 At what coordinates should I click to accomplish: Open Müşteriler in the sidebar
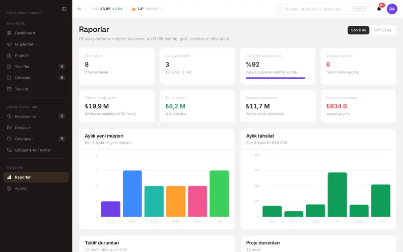(36, 44)
